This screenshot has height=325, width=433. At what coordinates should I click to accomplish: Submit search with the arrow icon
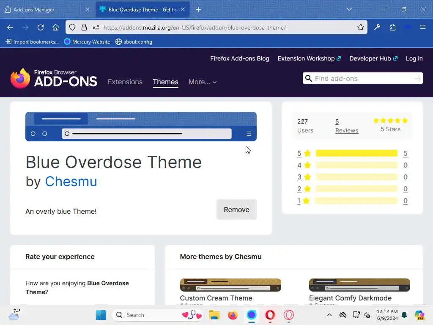(x=417, y=79)
